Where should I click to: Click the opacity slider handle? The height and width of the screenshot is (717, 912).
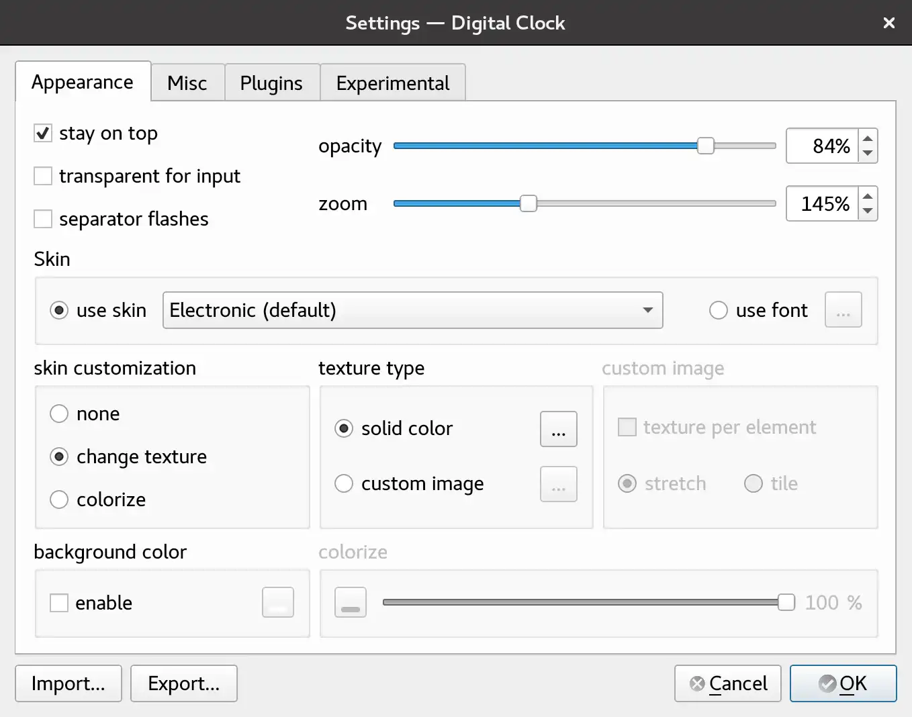pos(705,146)
